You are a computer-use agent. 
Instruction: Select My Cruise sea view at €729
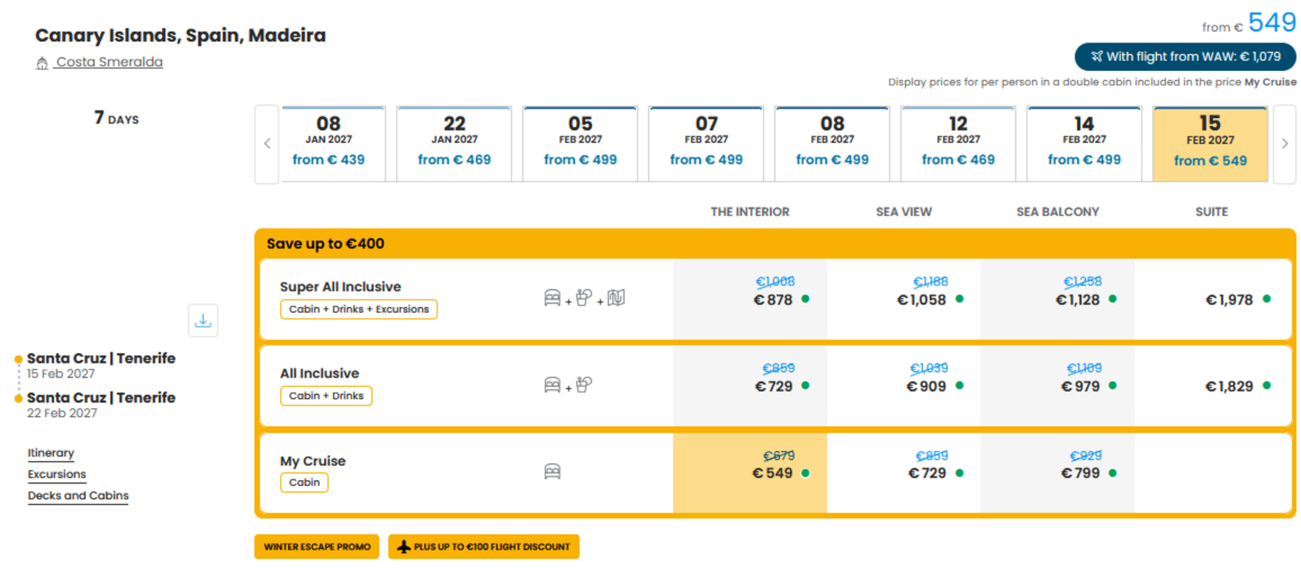click(904, 473)
